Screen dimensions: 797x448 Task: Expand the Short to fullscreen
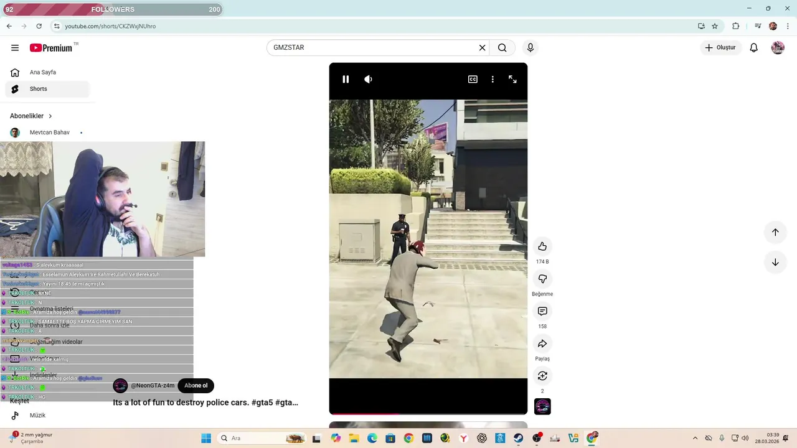tap(512, 79)
